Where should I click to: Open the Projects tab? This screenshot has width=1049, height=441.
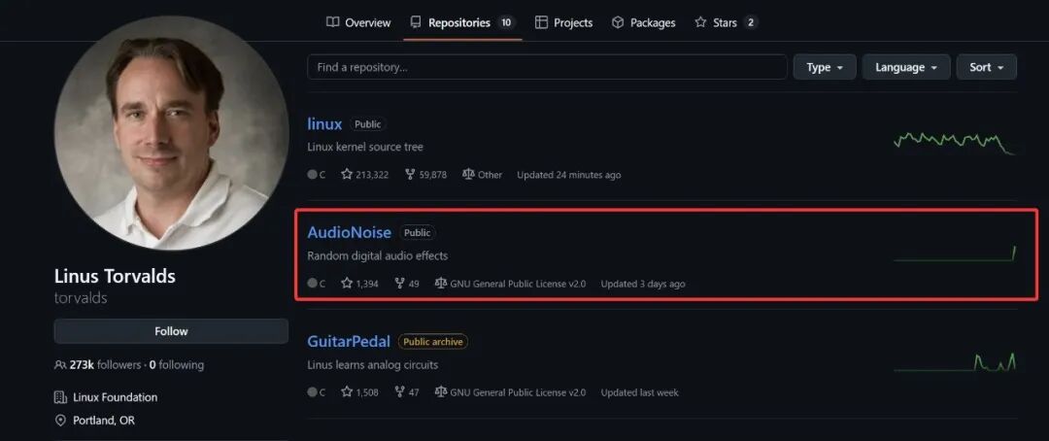tap(563, 22)
